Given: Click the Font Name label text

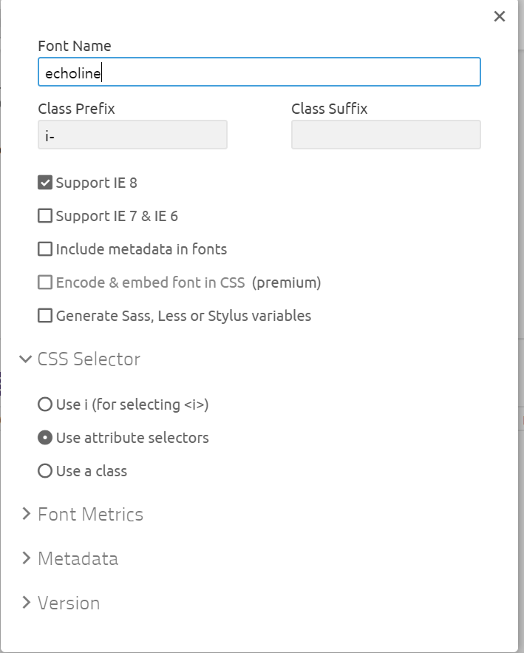Looking at the screenshot, I should (x=75, y=46).
